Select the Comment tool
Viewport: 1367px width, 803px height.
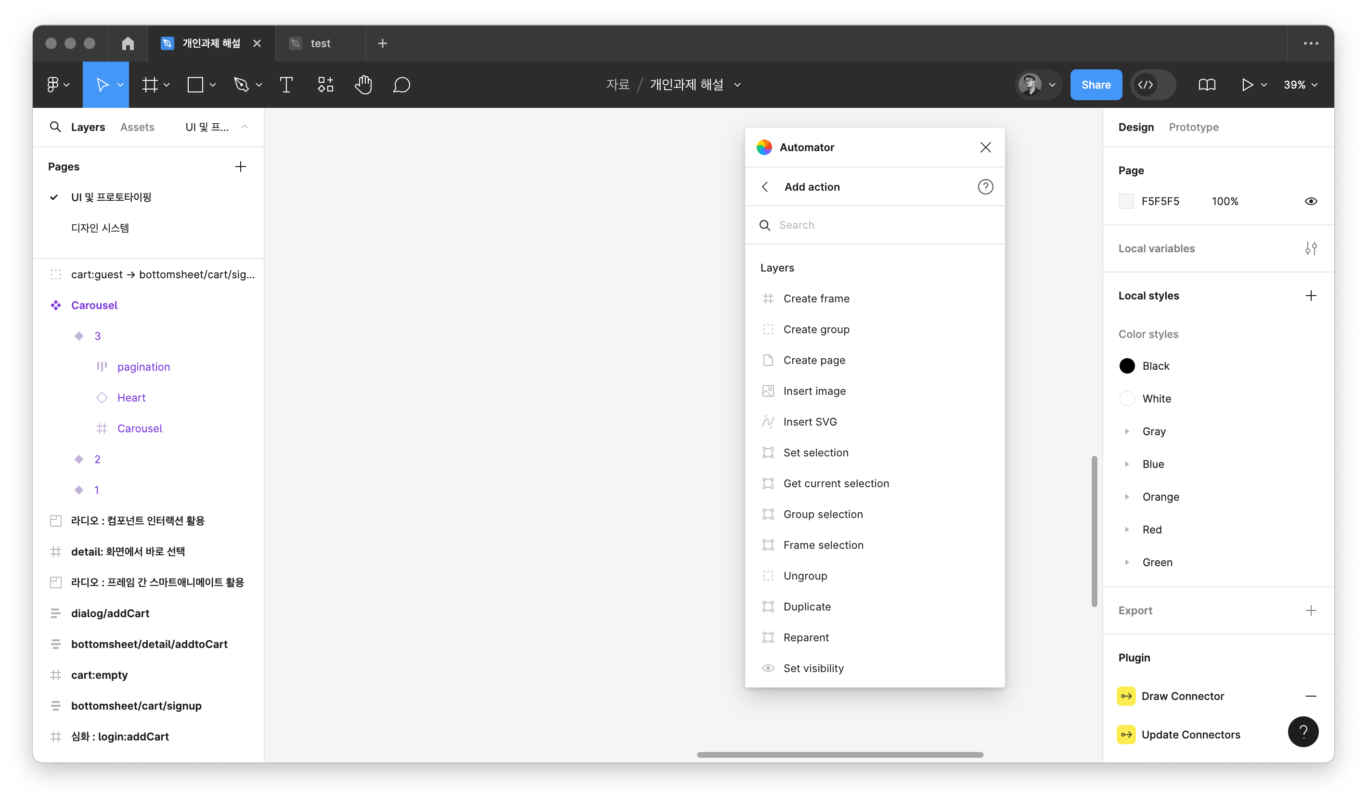[x=401, y=85]
